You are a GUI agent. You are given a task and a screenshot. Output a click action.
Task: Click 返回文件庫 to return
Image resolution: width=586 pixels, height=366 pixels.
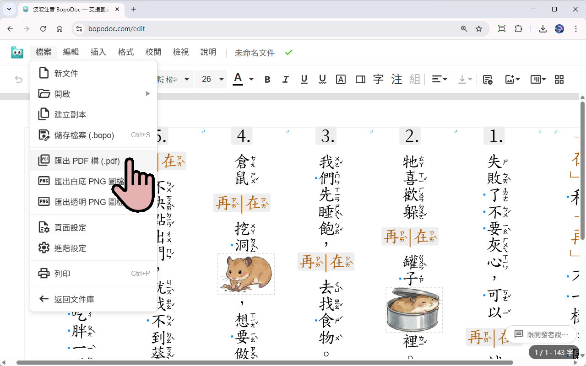[75, 299]
